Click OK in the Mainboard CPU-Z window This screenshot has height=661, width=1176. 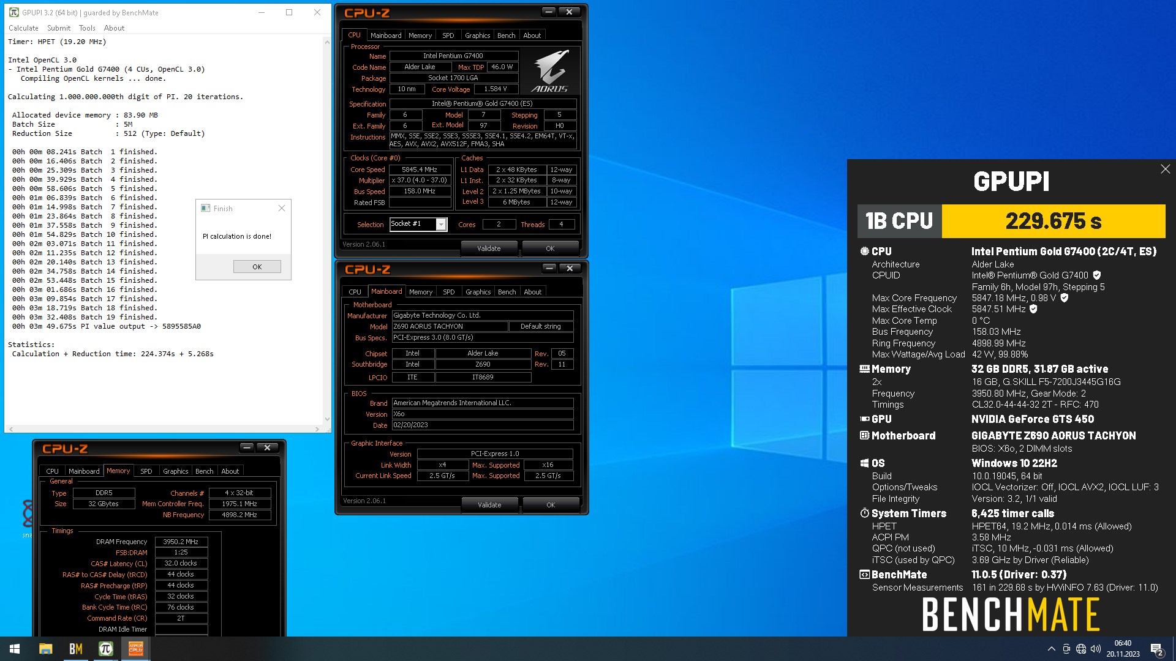point(551,505)
